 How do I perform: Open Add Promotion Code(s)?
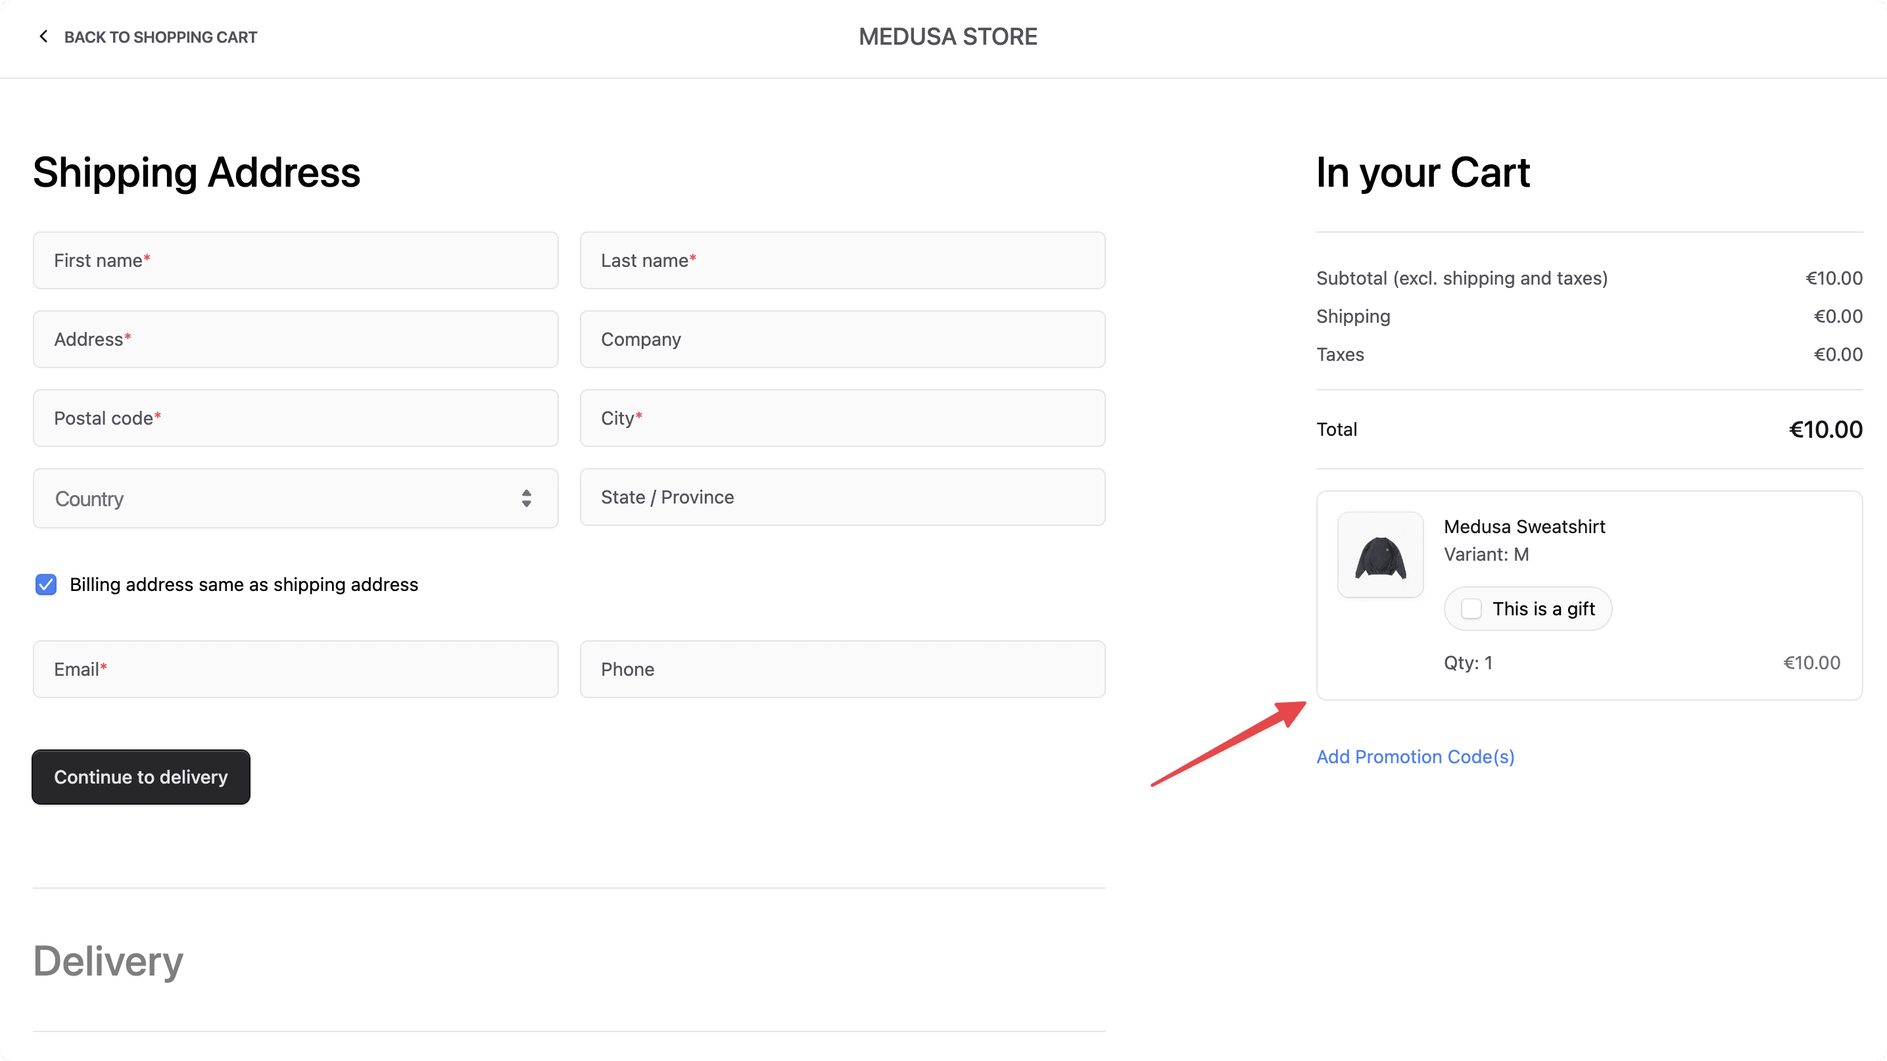tap(1415, 757)
